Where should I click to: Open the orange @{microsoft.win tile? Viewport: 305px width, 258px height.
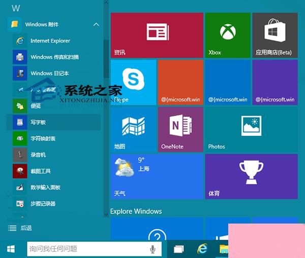180,83
